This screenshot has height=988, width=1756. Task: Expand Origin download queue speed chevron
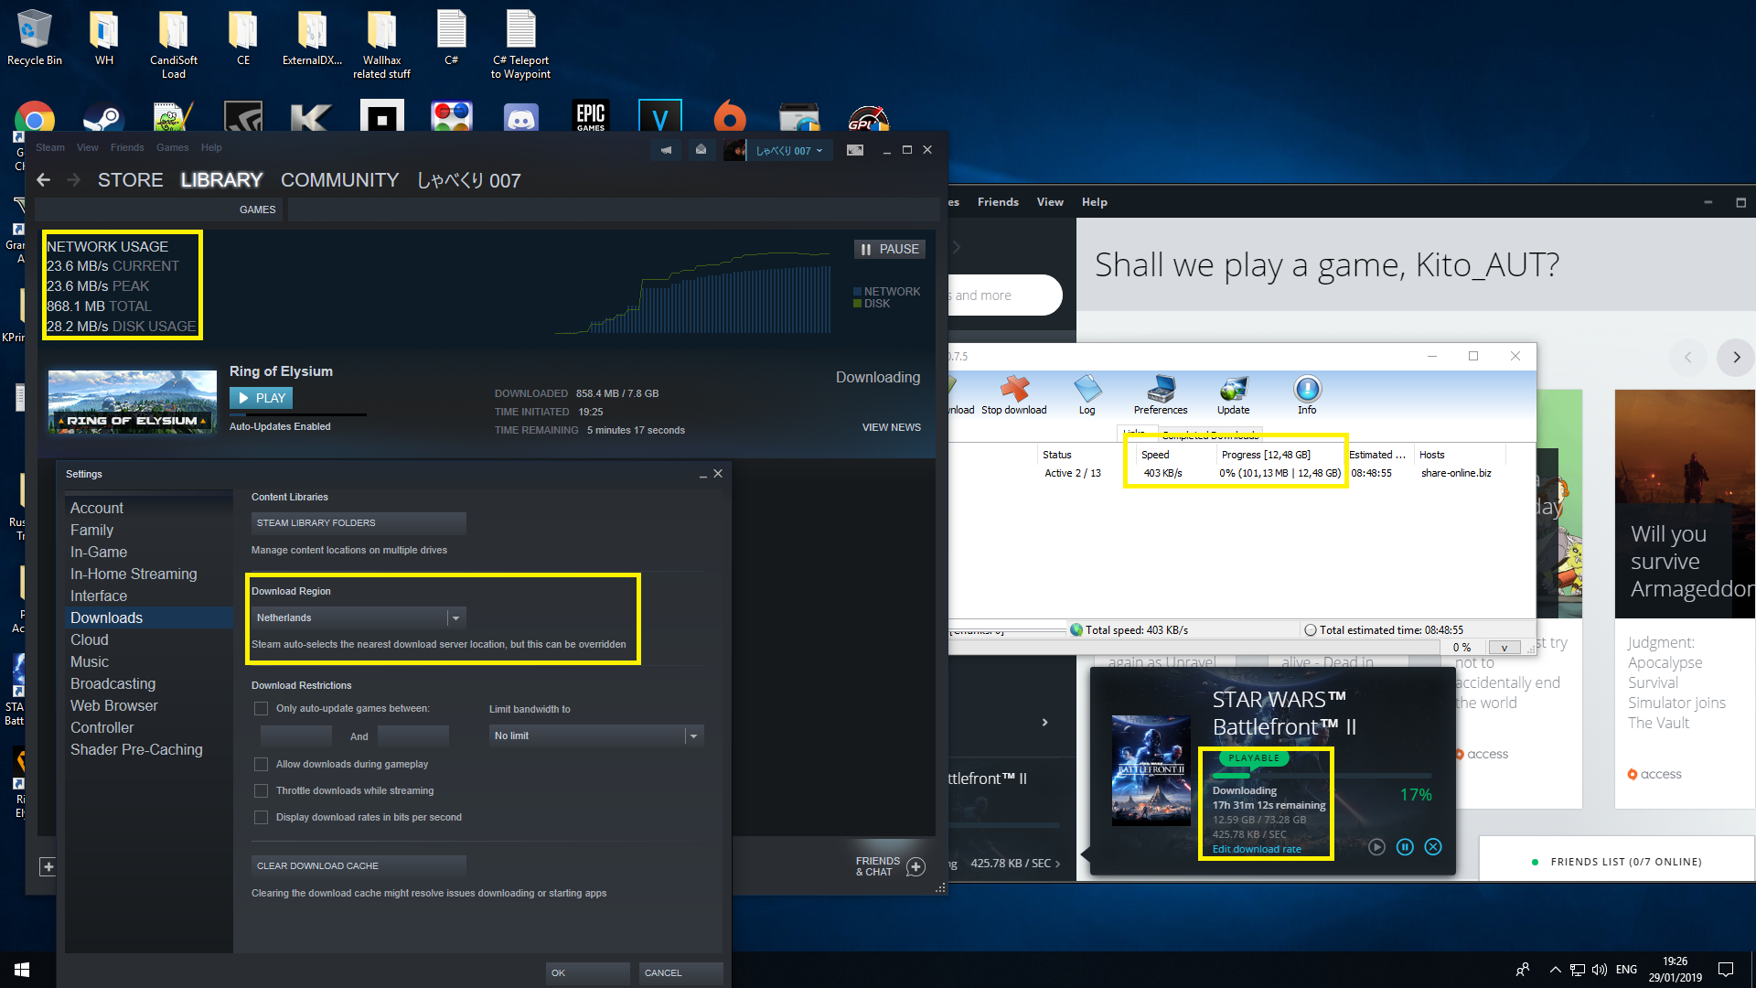pyautogui.click(x=1058, y=864)
